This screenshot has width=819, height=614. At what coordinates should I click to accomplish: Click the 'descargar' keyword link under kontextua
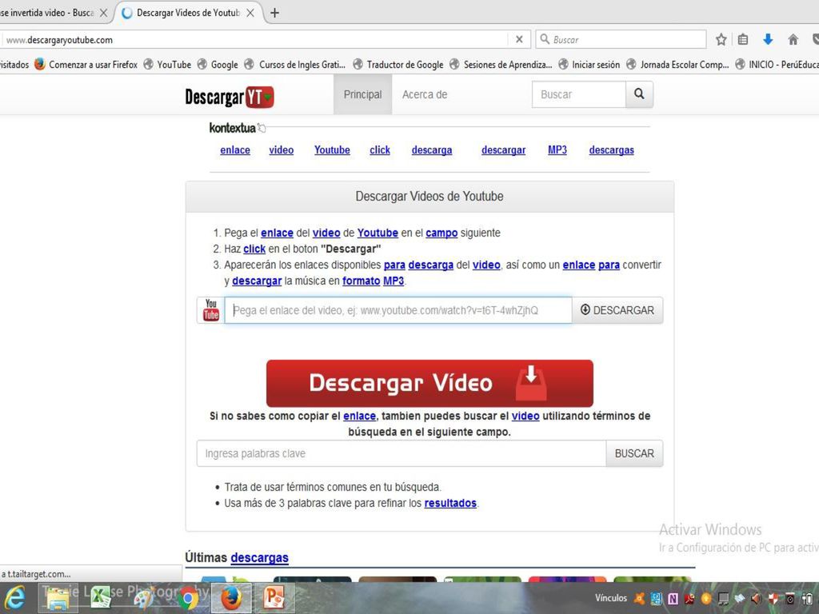[504, 150]
